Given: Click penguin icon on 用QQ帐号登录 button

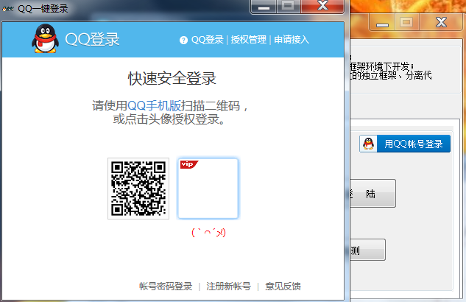Looking at the screenshot, I should pos(369,144).
